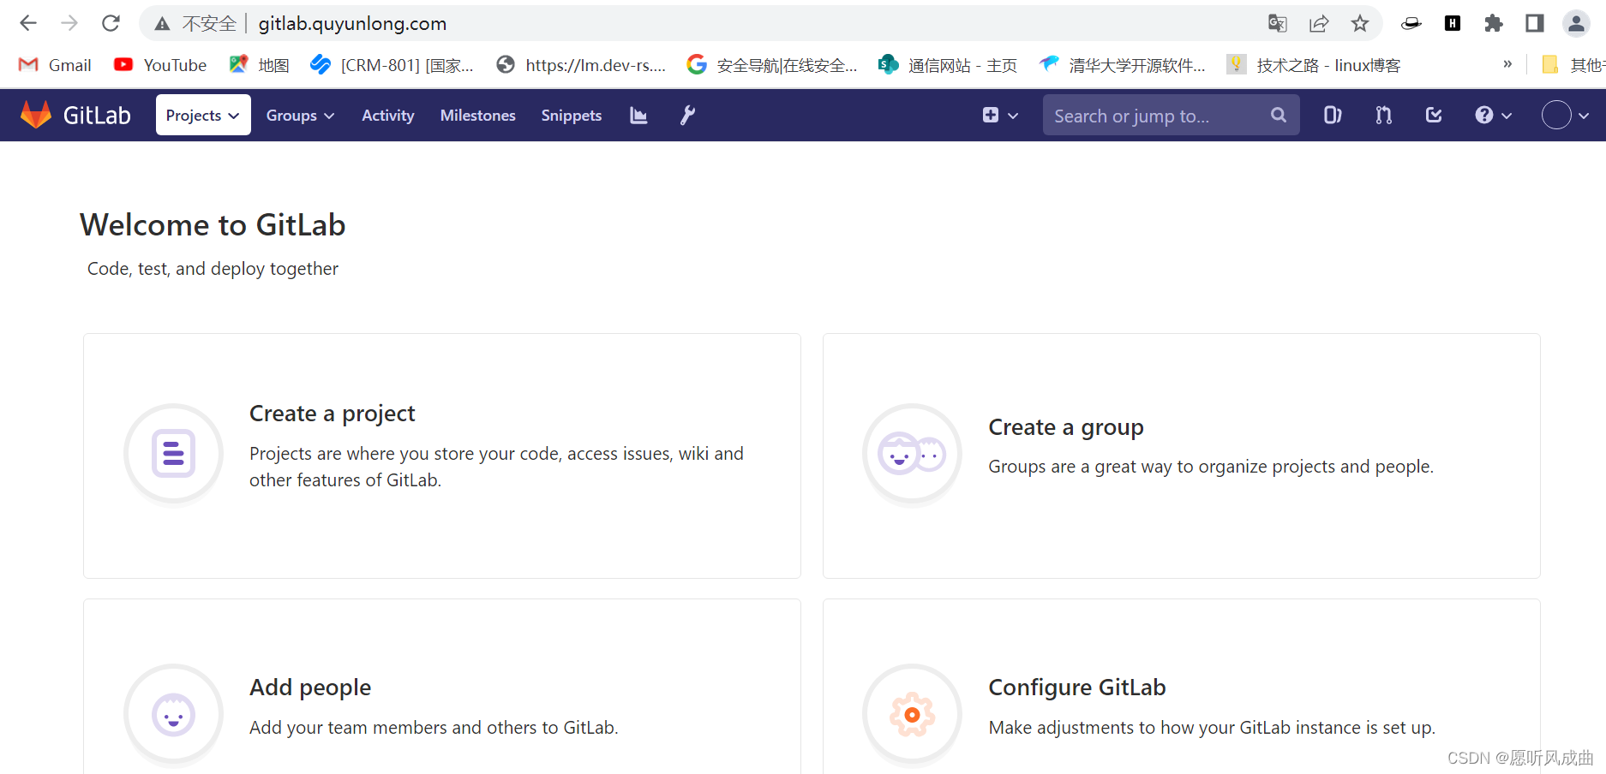1606x774 pixels.
Task: Click the browser reload icon
Action: point(111,23)
